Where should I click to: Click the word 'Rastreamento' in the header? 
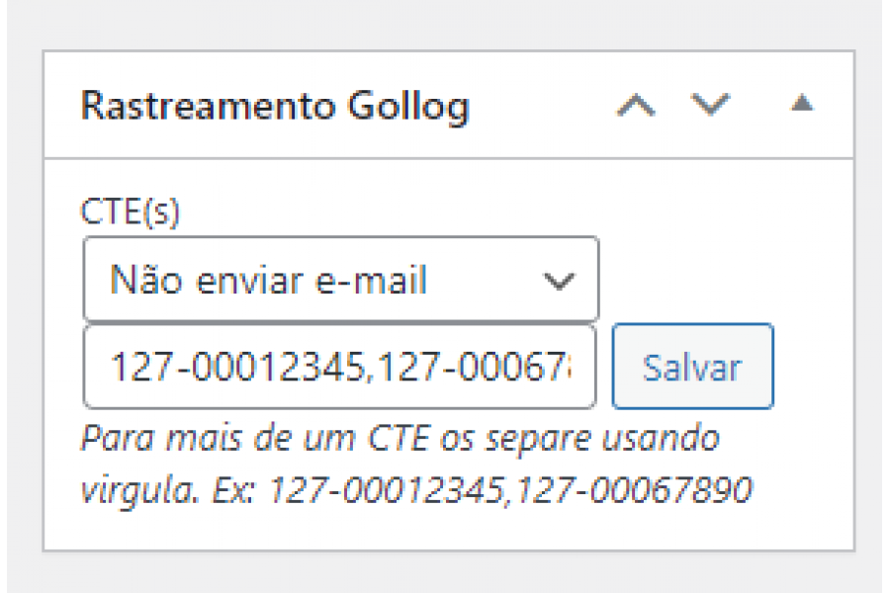pos(209,106)
